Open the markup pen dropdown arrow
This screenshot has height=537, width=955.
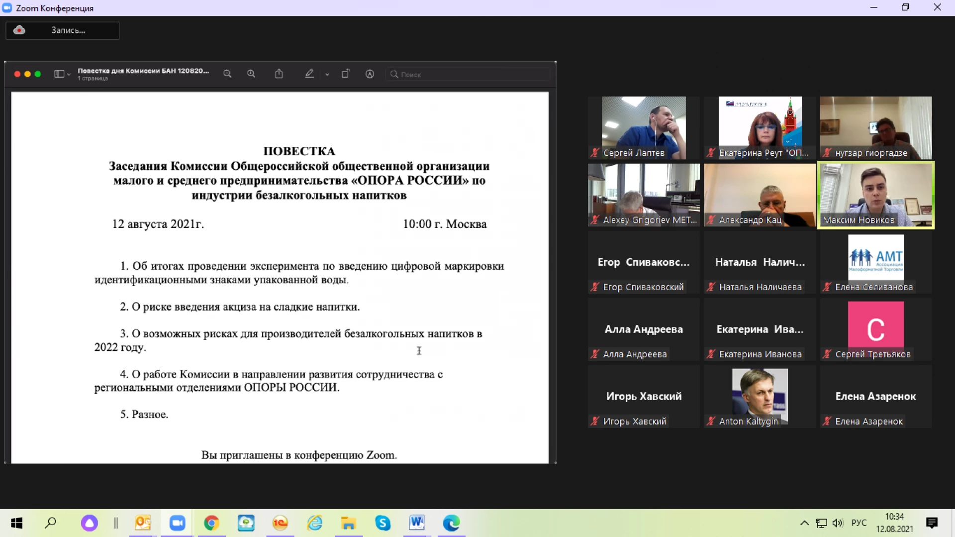click(327, 75)
